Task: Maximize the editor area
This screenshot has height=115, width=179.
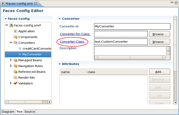Action: [x=176, y=3]
